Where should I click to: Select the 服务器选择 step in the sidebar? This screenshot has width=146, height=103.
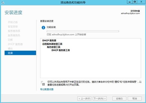14,31
